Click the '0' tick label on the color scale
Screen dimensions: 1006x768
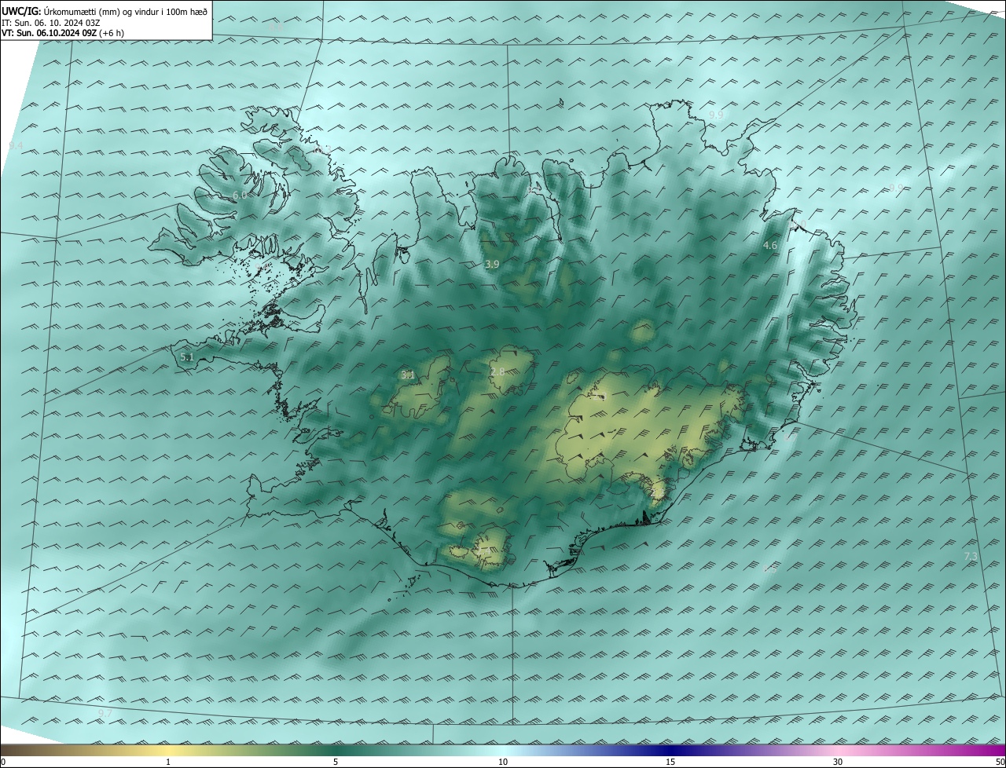(3, 762)
